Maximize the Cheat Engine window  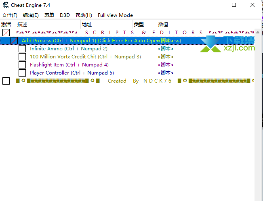pos(234,5)
